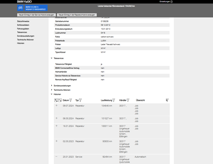This screenshot has width=213, height=164.
Task: Collapse the Historien section
Action: (x=52, y=94)
